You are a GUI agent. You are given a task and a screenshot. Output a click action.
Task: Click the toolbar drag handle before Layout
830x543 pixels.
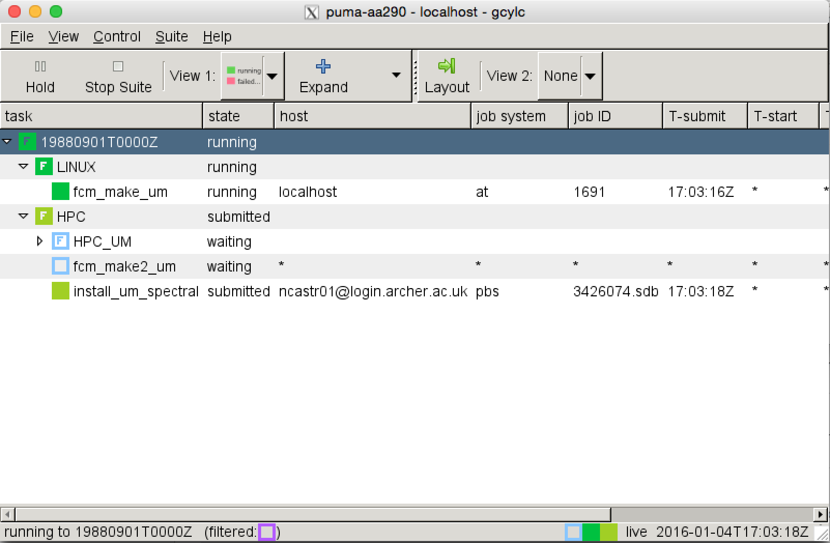[x=415, y=76]
